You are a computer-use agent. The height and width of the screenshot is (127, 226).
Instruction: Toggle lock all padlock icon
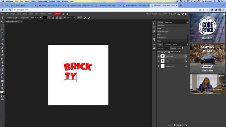(x=169, y=52)
